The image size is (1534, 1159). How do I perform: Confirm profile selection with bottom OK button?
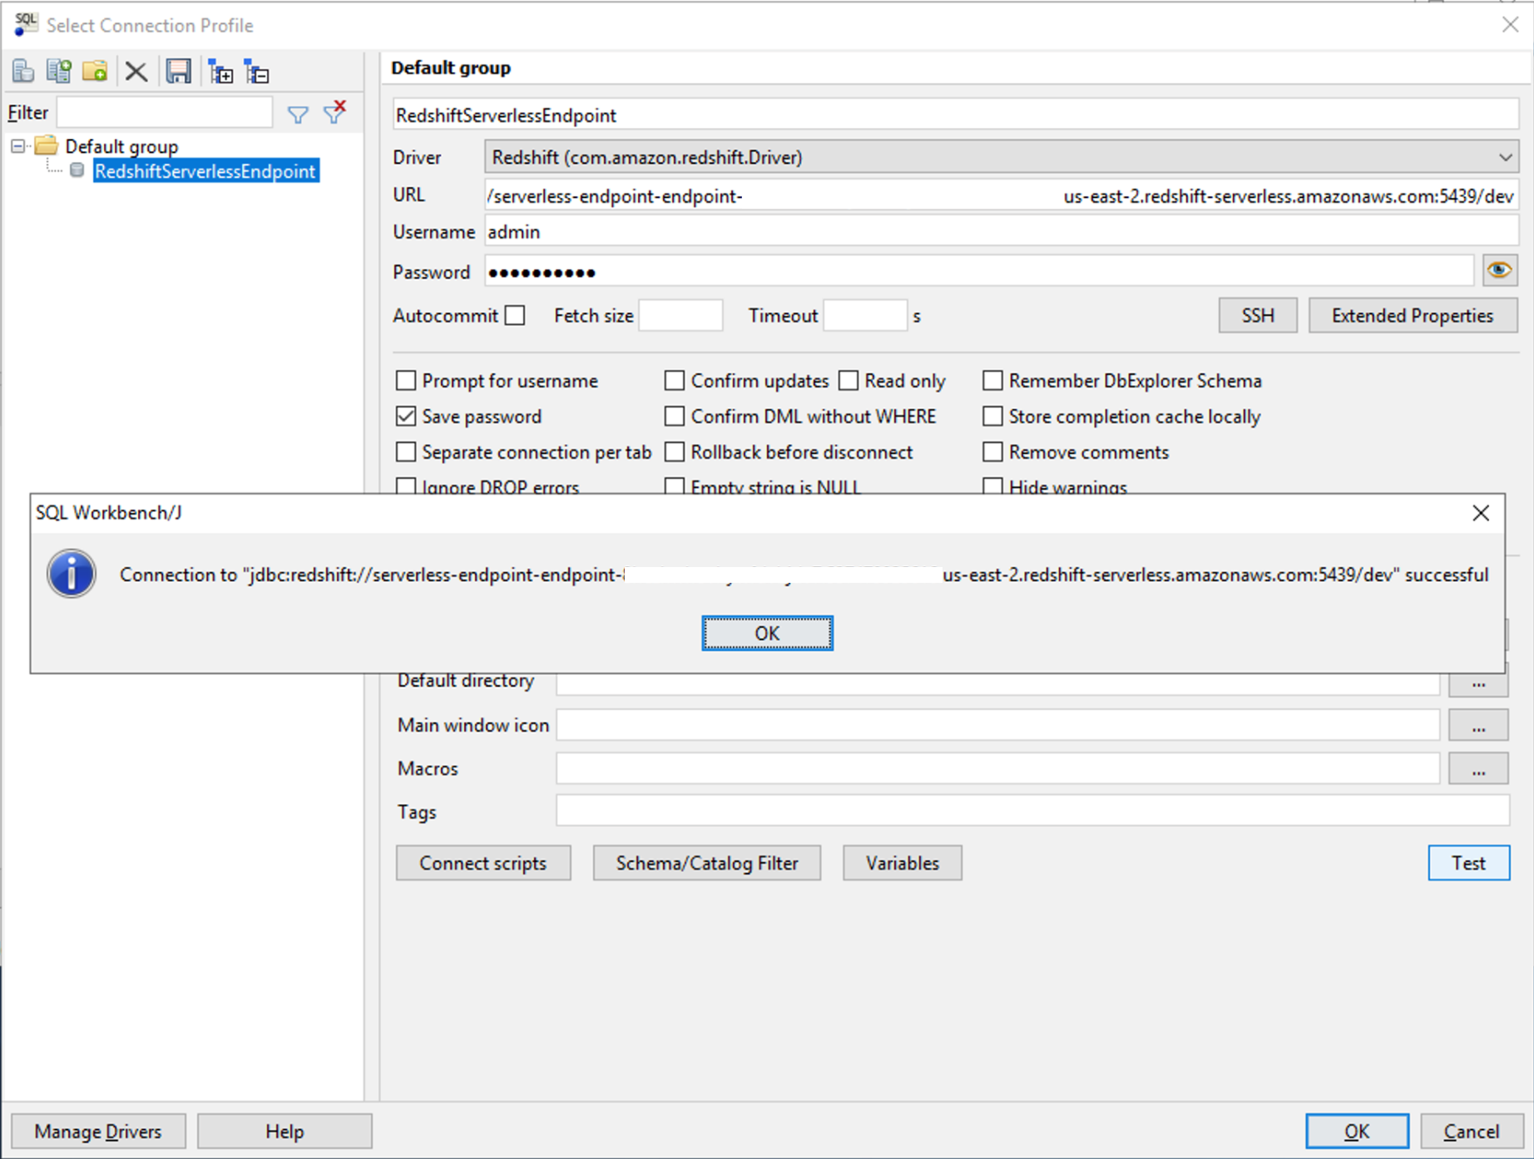point(1357,1132)
